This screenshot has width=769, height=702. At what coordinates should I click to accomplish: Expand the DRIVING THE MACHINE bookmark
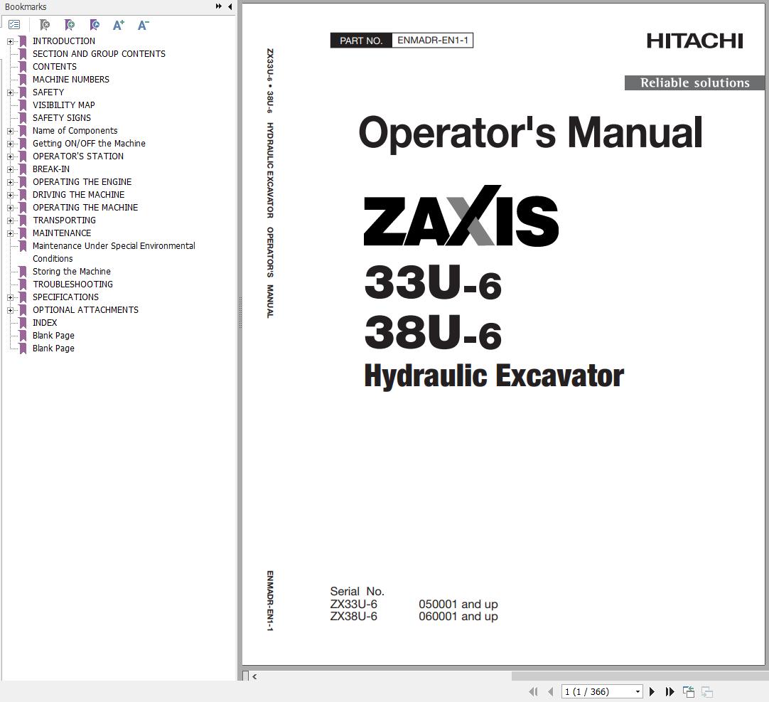point(10,195)
